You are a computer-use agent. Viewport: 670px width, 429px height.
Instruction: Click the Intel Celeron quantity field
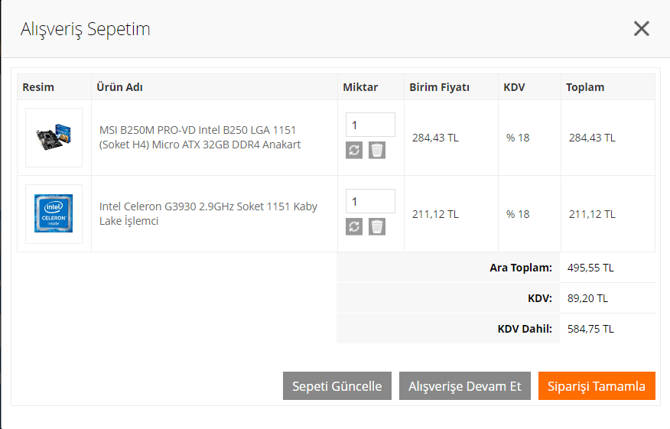click(x=370, y=201)
